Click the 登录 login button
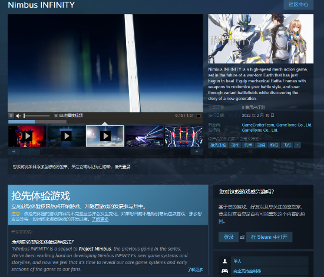Screen dimensions: 324x277 (229, 237)
